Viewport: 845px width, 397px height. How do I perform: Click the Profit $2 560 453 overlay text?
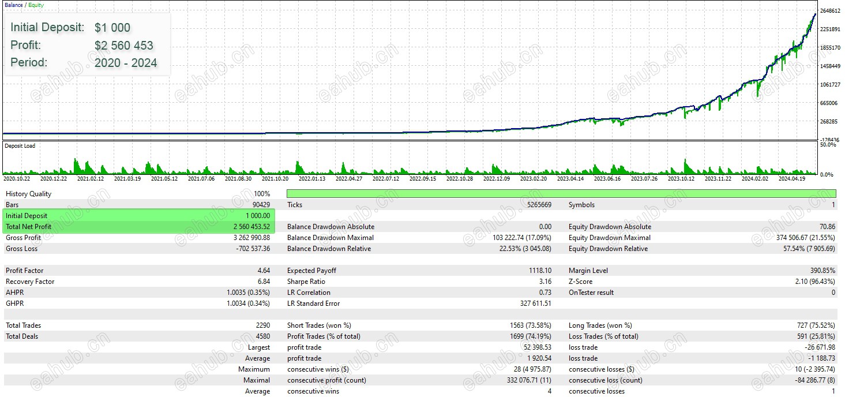coord(82,45)
